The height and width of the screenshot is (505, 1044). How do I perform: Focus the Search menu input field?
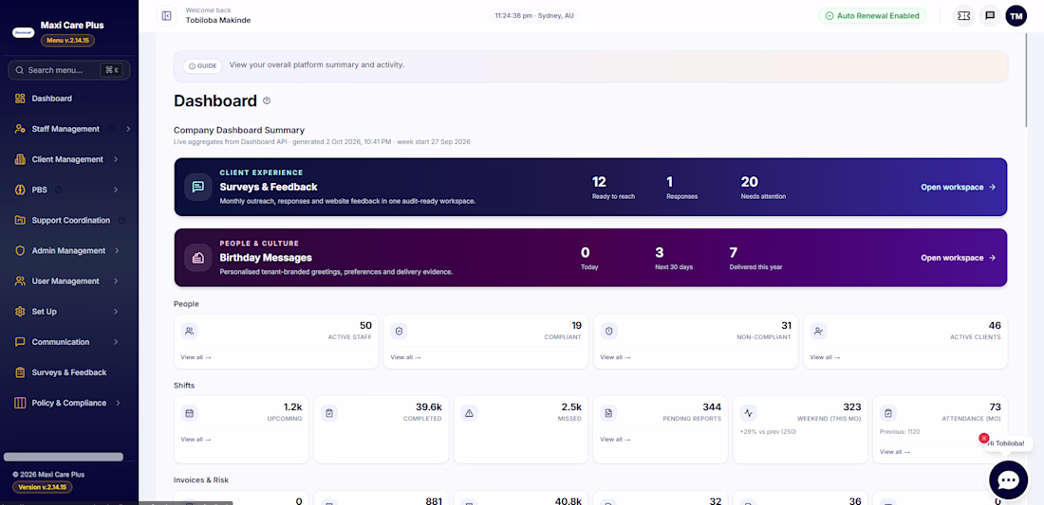(x=69, y=70)
